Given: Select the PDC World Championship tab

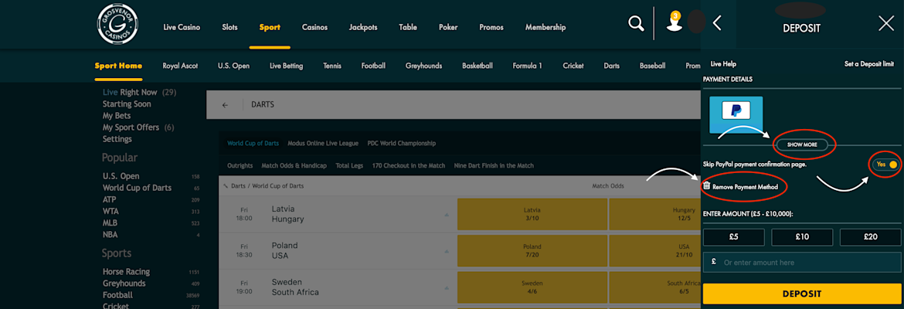Looking at the screenshot, I should click(401, 143).
